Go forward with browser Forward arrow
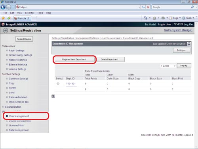This screenshot has width=198, height=149. point(9,7)
